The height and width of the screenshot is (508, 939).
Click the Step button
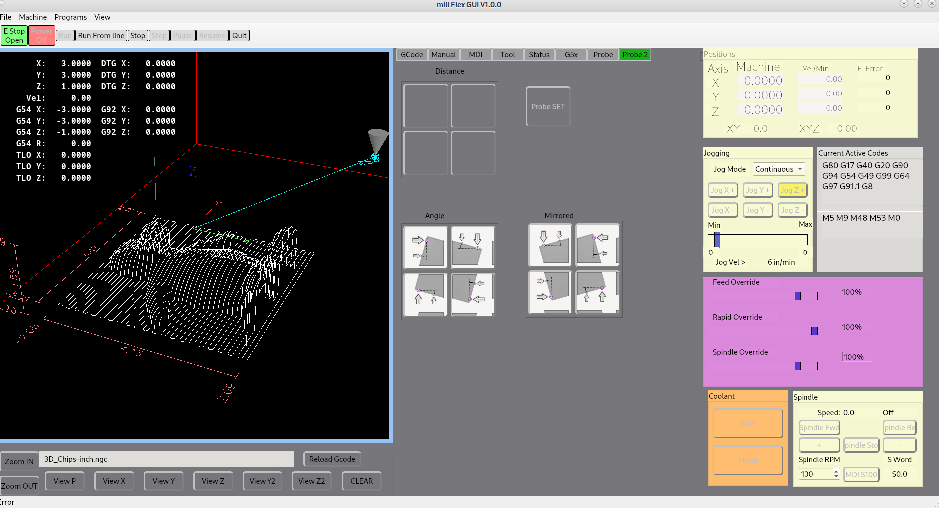[x=159, y=36]
